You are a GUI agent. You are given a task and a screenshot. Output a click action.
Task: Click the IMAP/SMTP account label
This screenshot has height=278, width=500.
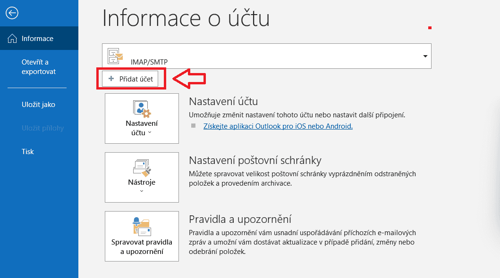149,62
